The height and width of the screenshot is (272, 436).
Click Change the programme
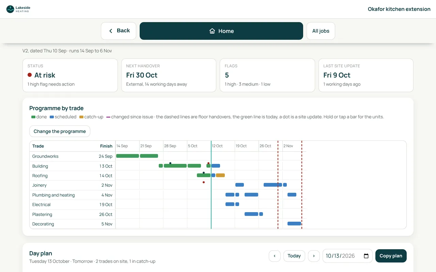60,131
